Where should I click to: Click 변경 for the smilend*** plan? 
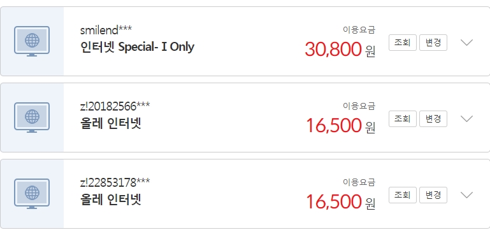[x=433, y=43]
